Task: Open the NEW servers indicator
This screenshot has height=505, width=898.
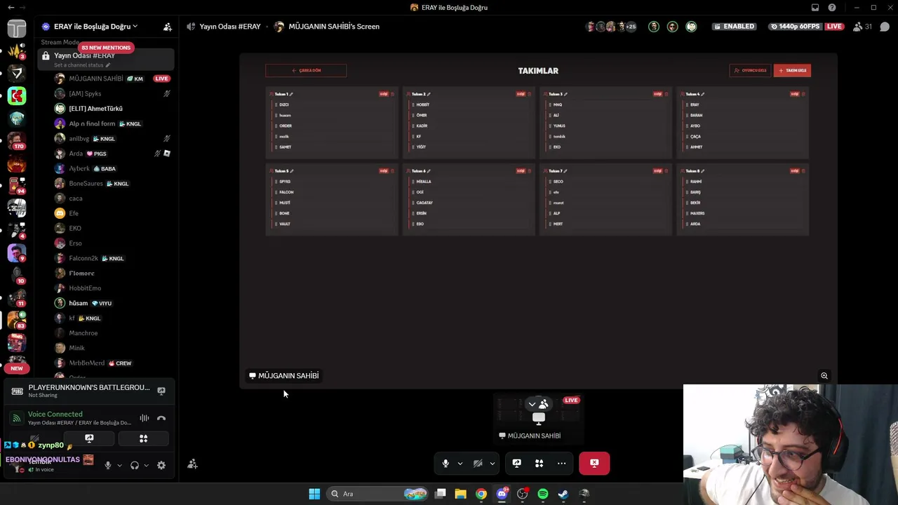Action: point(17,368)
